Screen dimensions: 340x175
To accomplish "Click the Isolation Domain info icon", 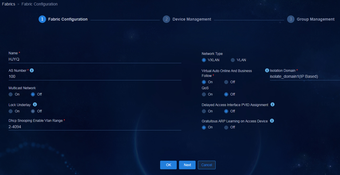I will coord(267,70).
